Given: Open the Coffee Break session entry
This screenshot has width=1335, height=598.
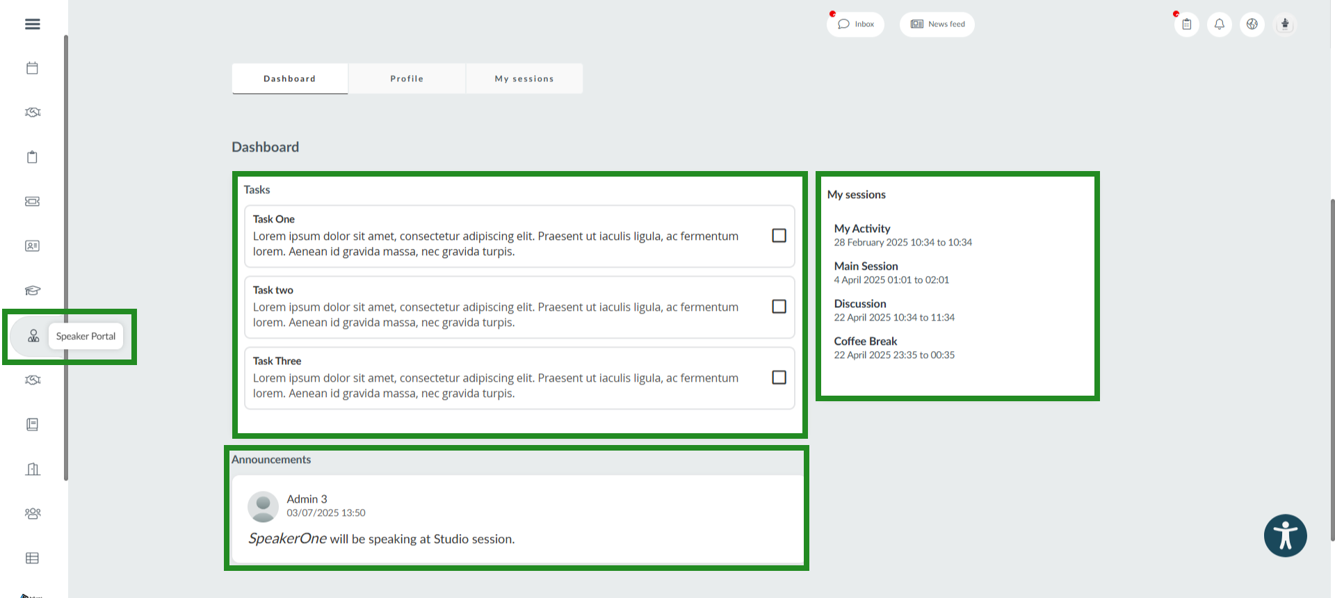Looking at the screenshot, I should pos(866,341).
